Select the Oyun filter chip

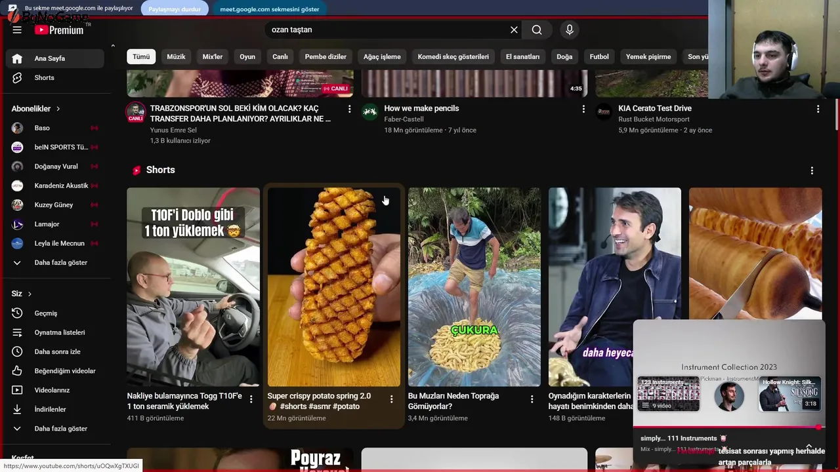point(247,57)
